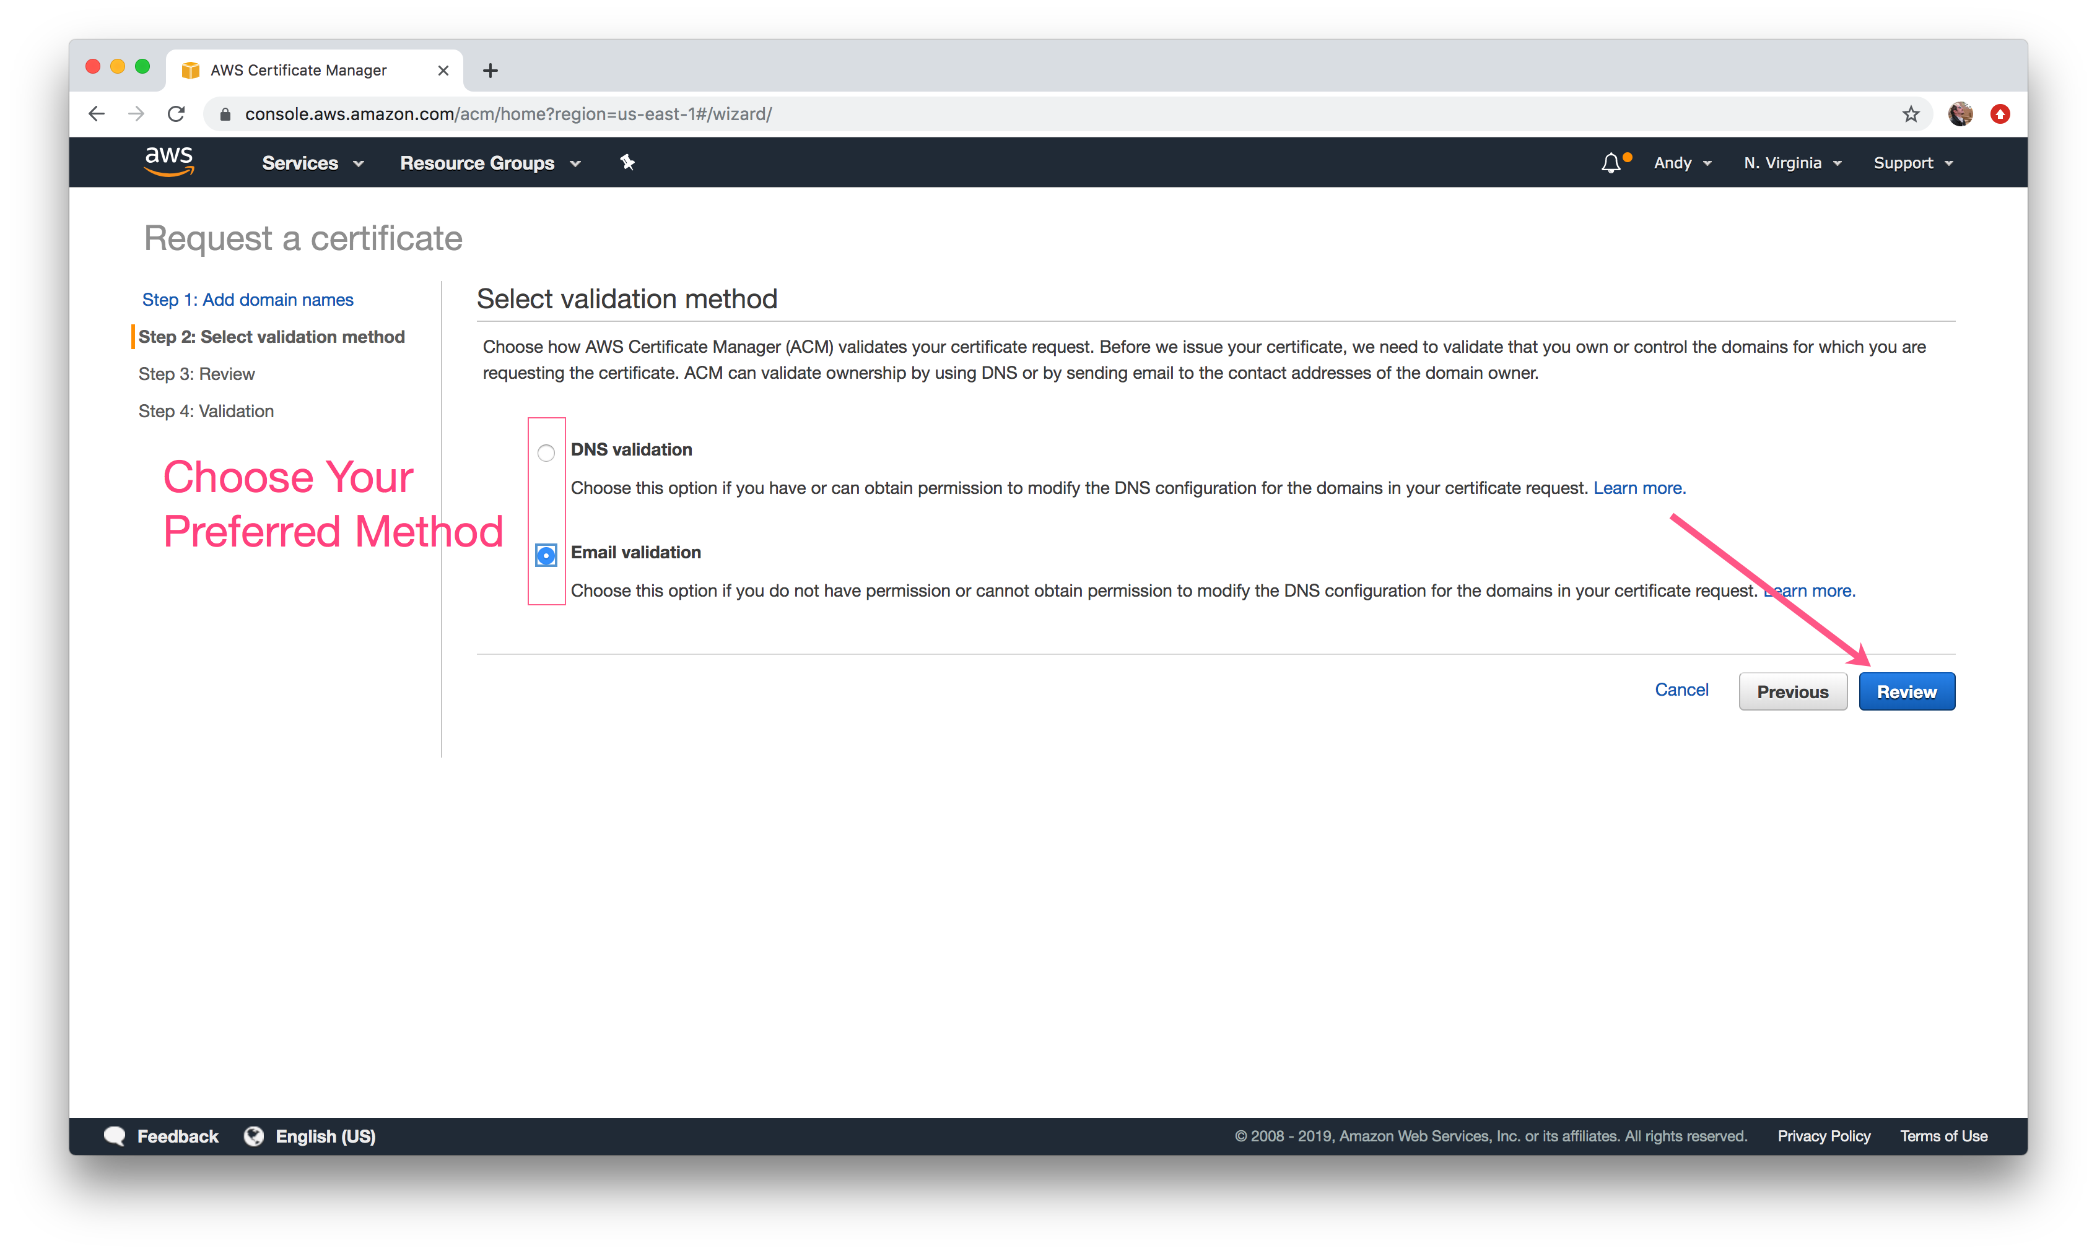Click the browser address bar URL
The image size is (2097, 1254).
coord(507,114)
